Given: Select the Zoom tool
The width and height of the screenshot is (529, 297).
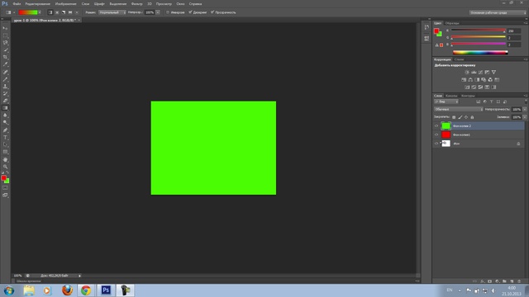Looking at the screenshot, I should [x=5, y=167].
